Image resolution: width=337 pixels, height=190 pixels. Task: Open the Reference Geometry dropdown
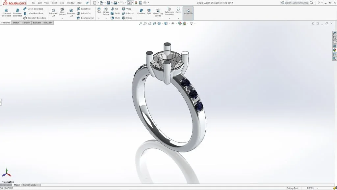tap(169, 18)
